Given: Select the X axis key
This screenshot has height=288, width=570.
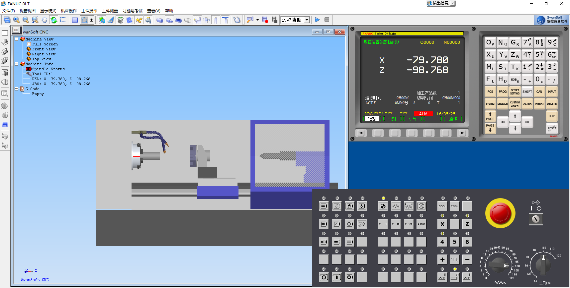Looking at the screenshot, I should [x=442, y=224].
